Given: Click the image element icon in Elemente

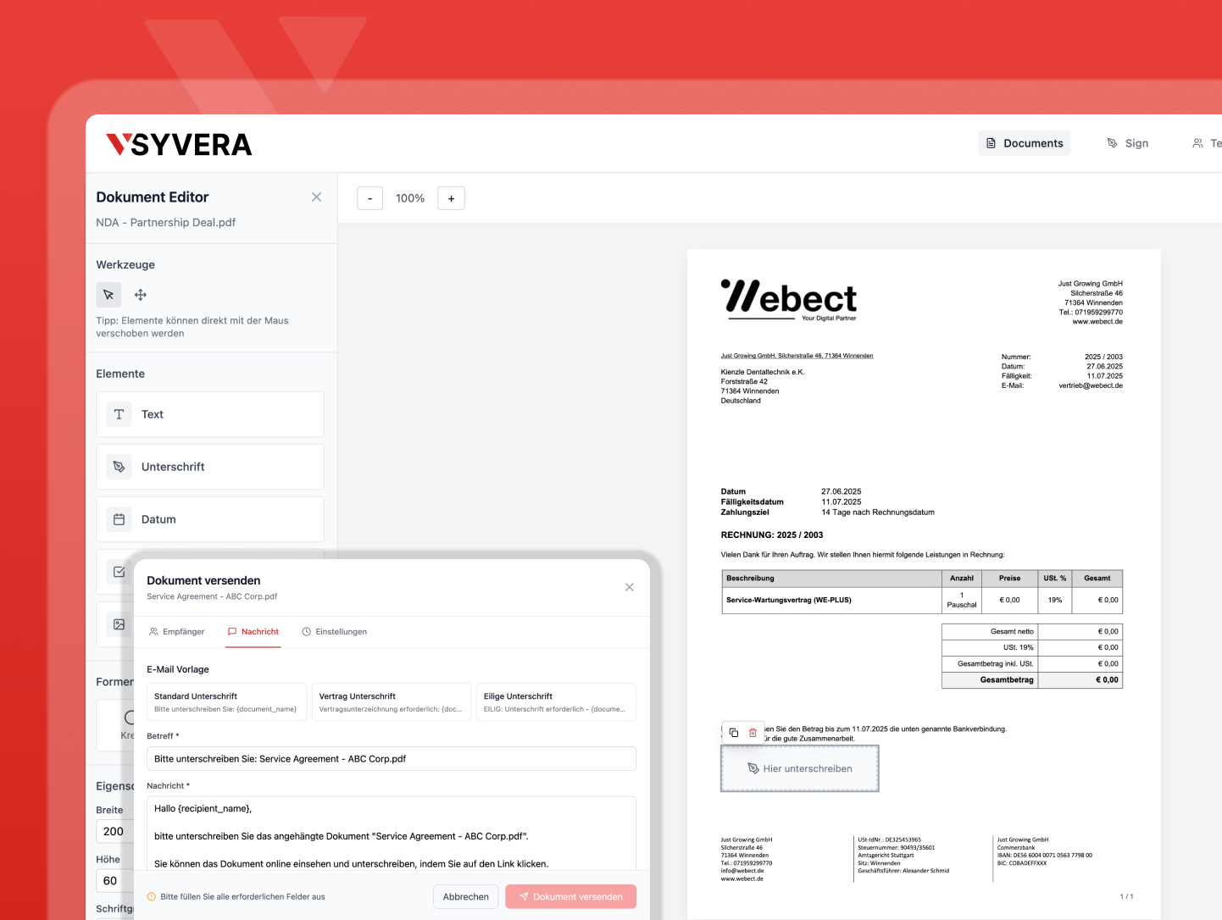Looking at the screenshot, I should [x=119, y=624].
